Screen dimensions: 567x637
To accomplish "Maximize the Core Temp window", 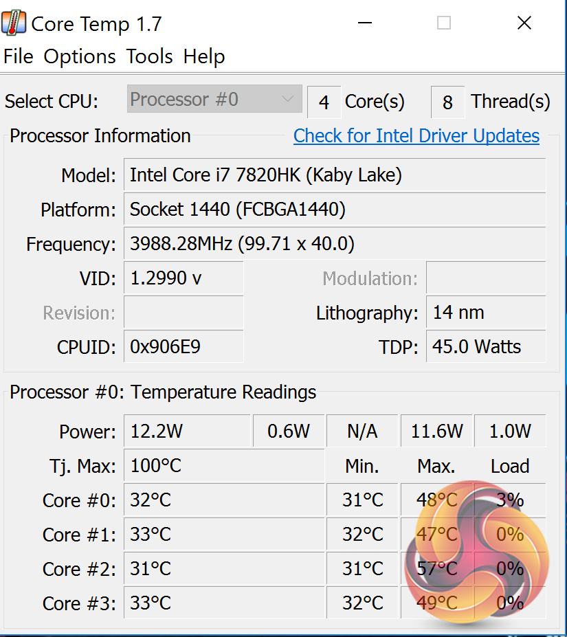I will (444, 23).
